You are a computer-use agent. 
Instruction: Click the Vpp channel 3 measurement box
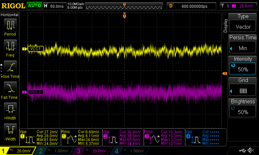point(123,137)
